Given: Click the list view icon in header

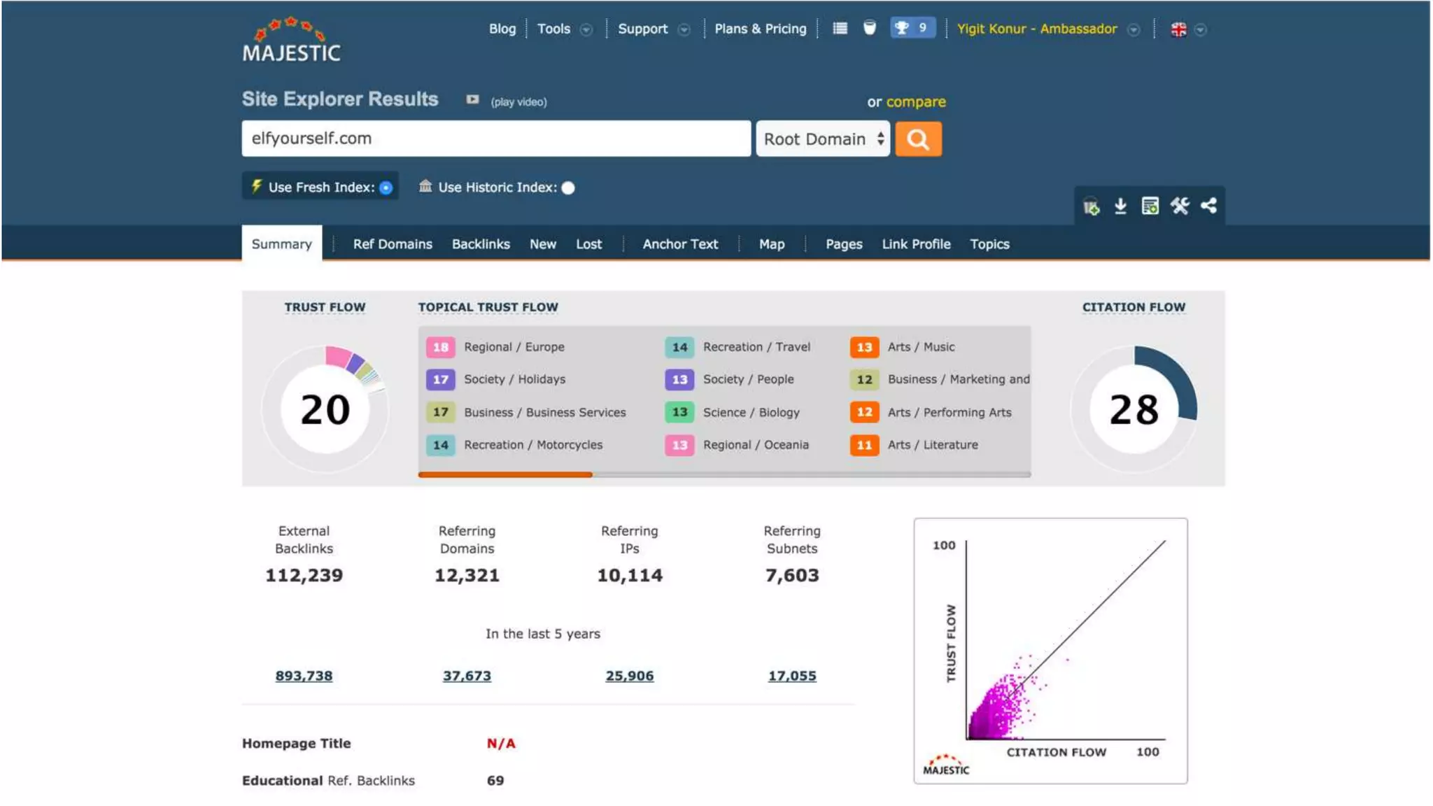Looking at the screenshot, I should tap(840, 28).
